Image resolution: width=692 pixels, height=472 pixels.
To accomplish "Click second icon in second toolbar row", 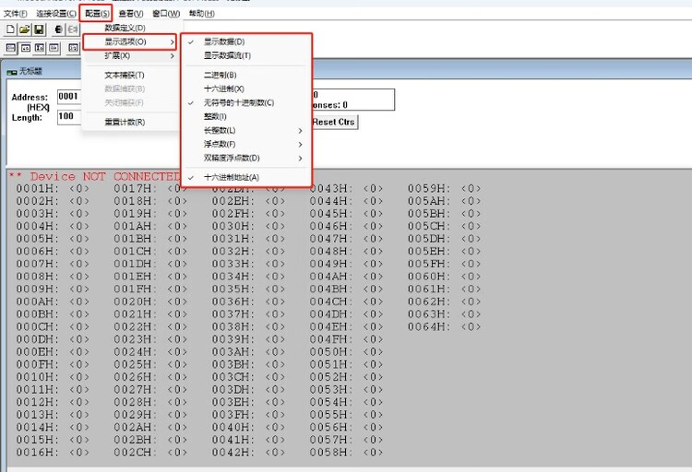I will tap(27, 47).
